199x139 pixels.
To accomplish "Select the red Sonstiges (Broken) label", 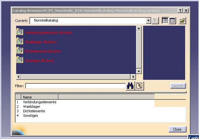I will pos(39,60).
